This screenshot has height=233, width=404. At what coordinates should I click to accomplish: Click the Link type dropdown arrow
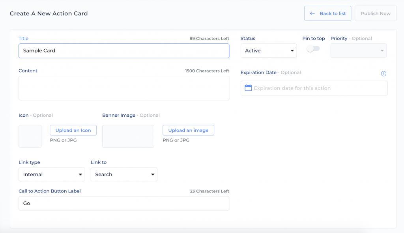point(80,175)
